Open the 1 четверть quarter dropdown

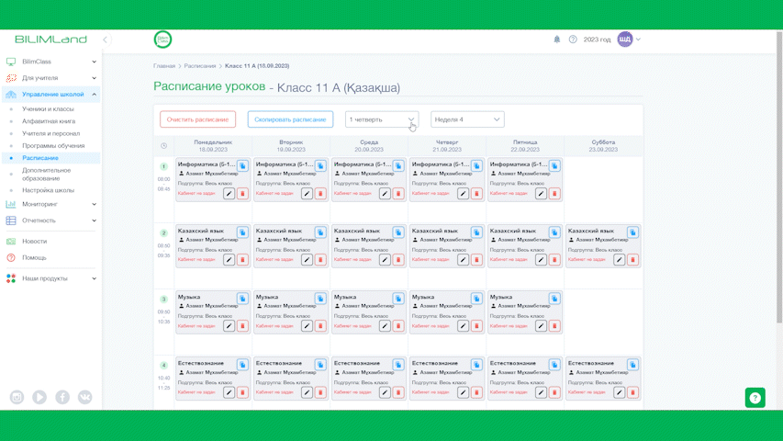(x=382, y=119)
